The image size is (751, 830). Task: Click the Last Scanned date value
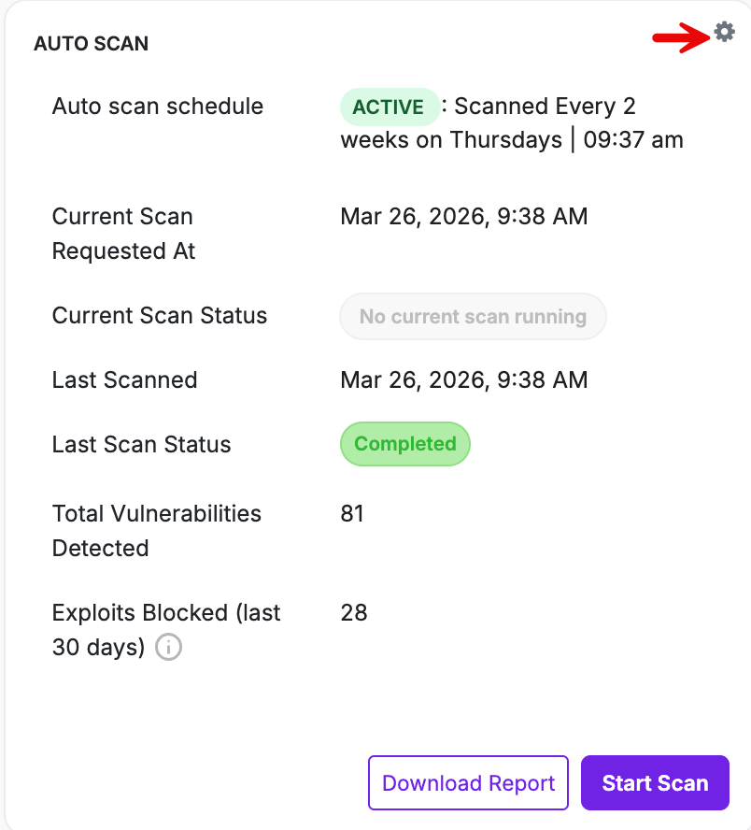coord(463,380)
